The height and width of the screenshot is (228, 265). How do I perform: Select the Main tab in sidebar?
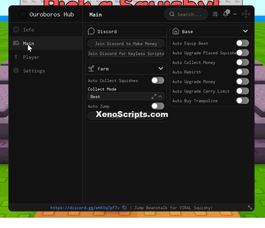click(46, 43)
